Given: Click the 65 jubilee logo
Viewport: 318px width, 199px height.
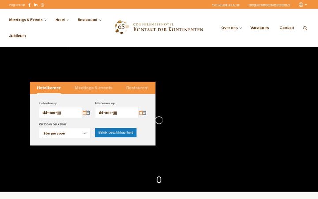Looking at the screenshot, I should [x=121, y=27].
